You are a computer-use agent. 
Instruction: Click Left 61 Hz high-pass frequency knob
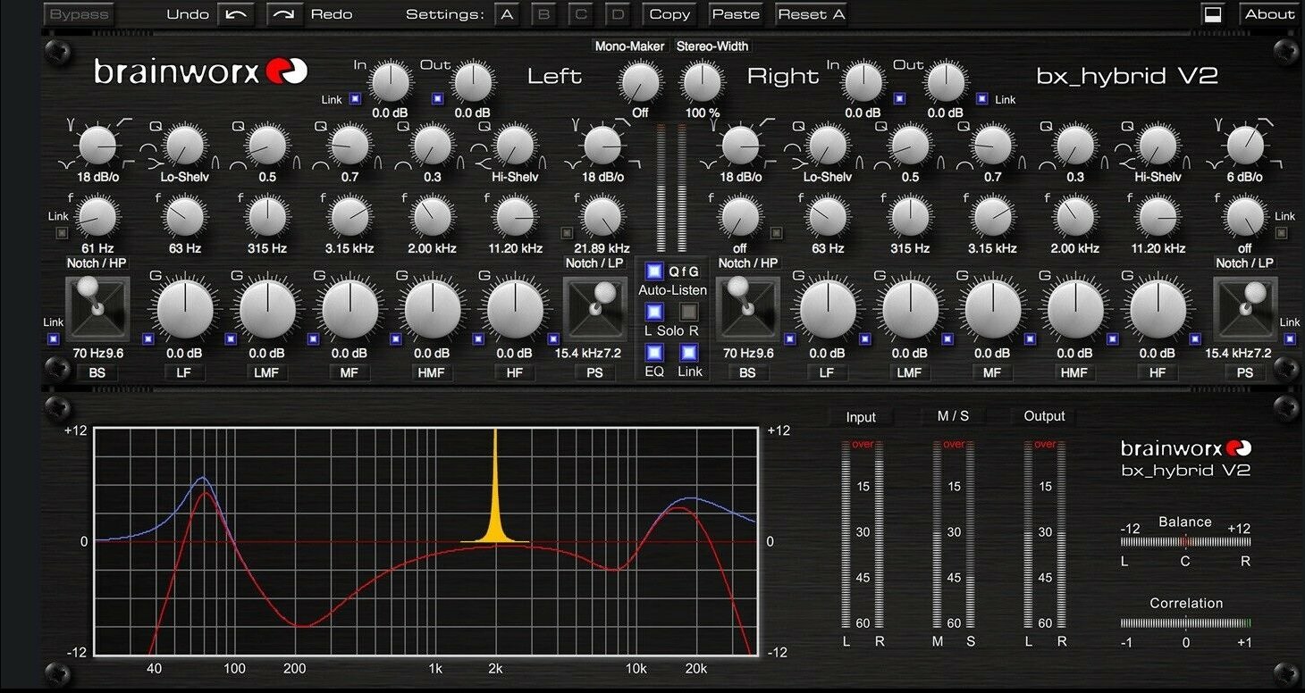pyautogui.click(x=97, y=216)
